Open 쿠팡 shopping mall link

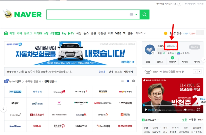point(146,128)
